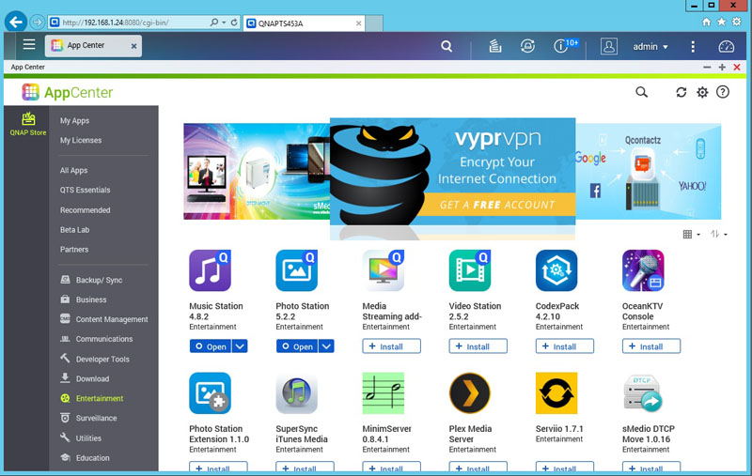The width and height of the screenshot is (752, 476).
Task: Select Beta Lab category
Action: click(74, 230)
